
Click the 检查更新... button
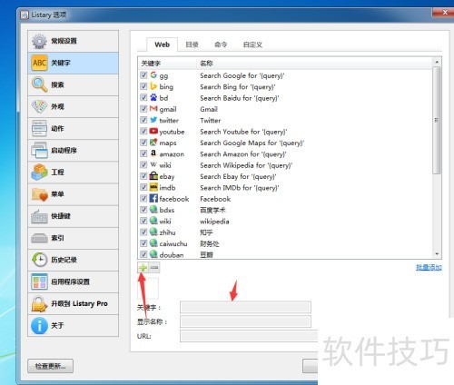[x=50, y=366]
